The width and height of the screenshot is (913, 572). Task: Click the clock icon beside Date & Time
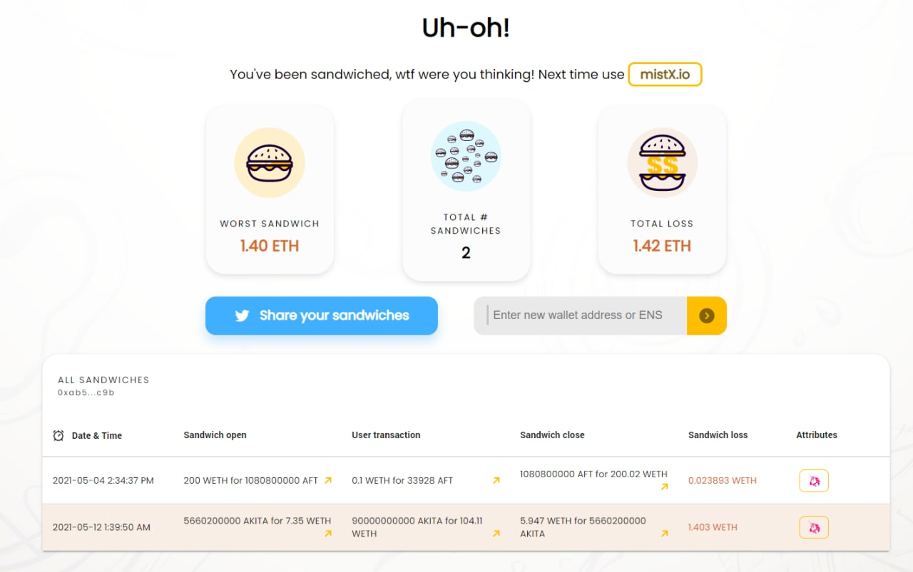pyautogui.click(x=58, y=435)
